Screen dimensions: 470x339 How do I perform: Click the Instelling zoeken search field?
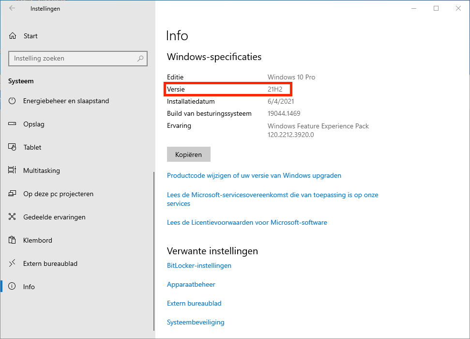pyautogui.click(x=73, y=59)
